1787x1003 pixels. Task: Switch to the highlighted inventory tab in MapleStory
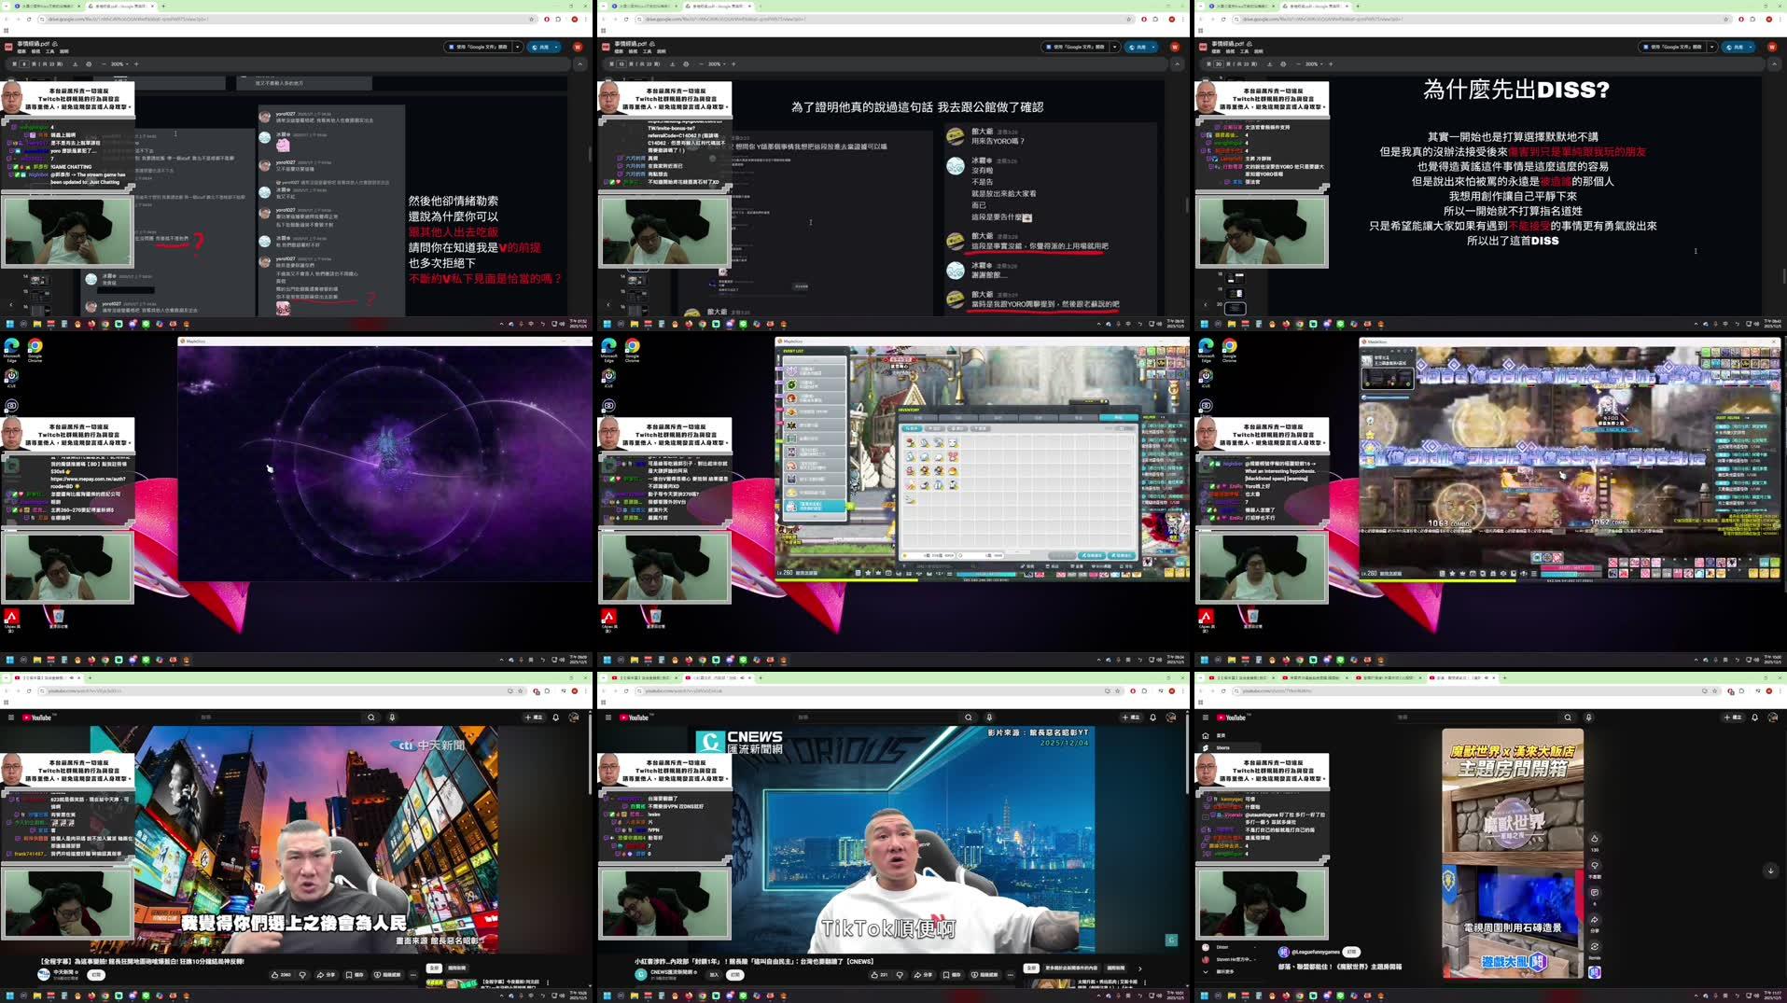1118,417
